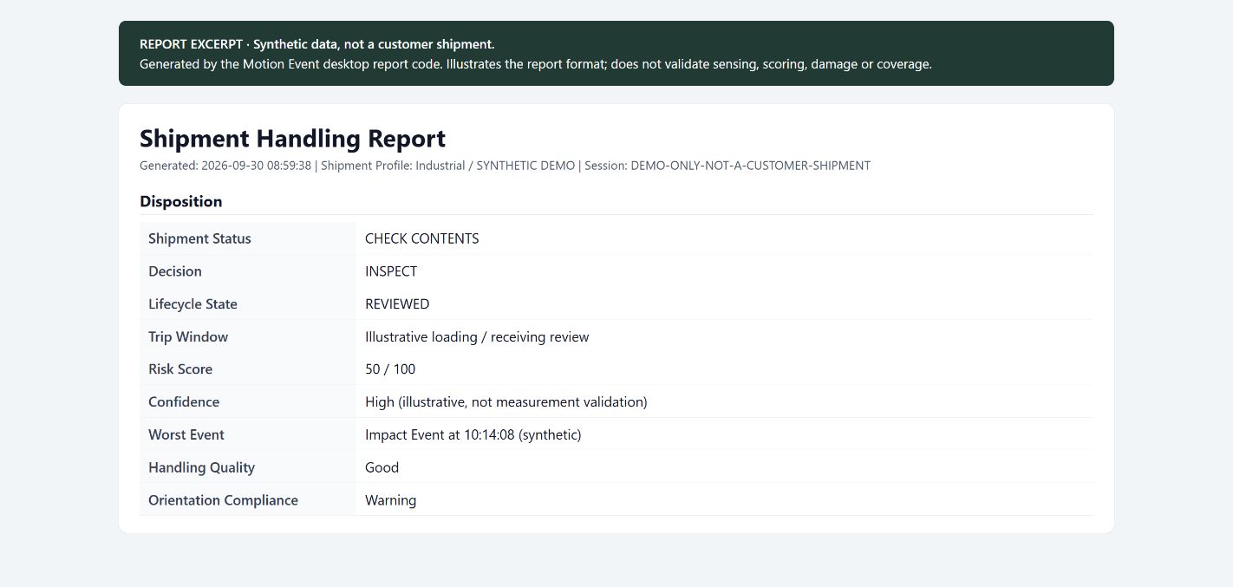
Task: Click the 'Orientation Compliance' row label
Action: [223, 500]
